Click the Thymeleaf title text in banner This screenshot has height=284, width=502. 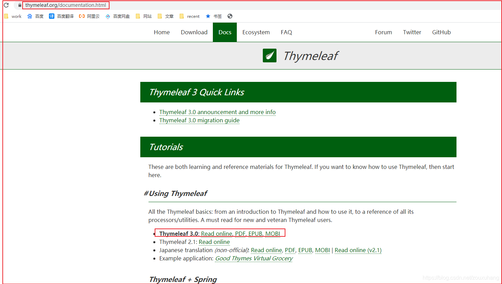click(x=311, y=56)
